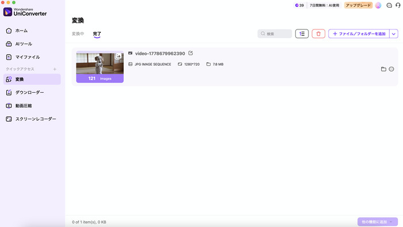This screenshot has height=227, width=403.
Task: Open AIツール in the sidebar
Action: (x=32, y=44)
